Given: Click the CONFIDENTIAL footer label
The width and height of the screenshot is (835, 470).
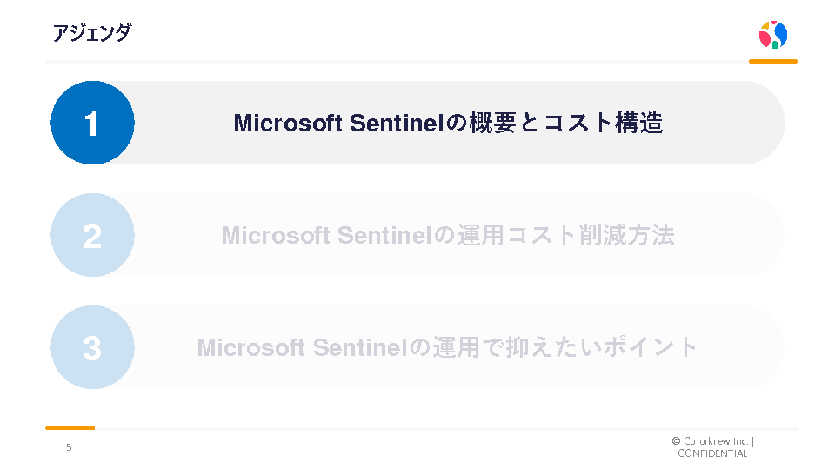Looking at the screenshot, I should [712, 453].
